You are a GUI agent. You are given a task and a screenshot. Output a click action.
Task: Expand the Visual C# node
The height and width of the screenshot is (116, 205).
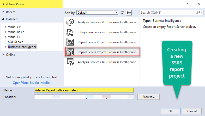tap(5, 27)
